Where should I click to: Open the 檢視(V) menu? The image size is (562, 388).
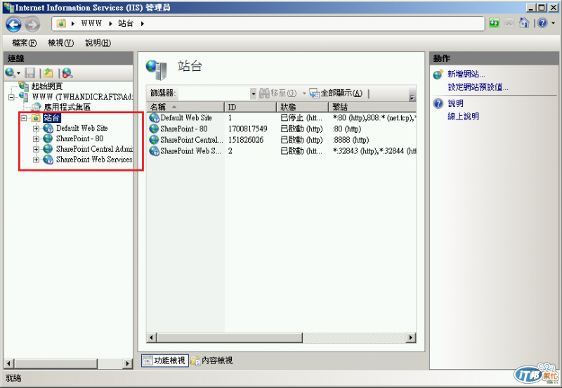(60, 43)
